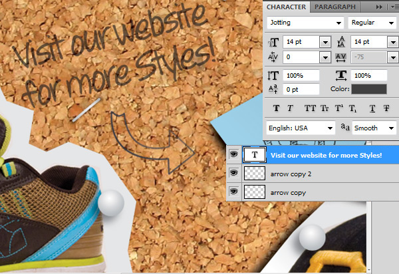
Task: Click the font size 14 pt field
Action: click(301, 42)
